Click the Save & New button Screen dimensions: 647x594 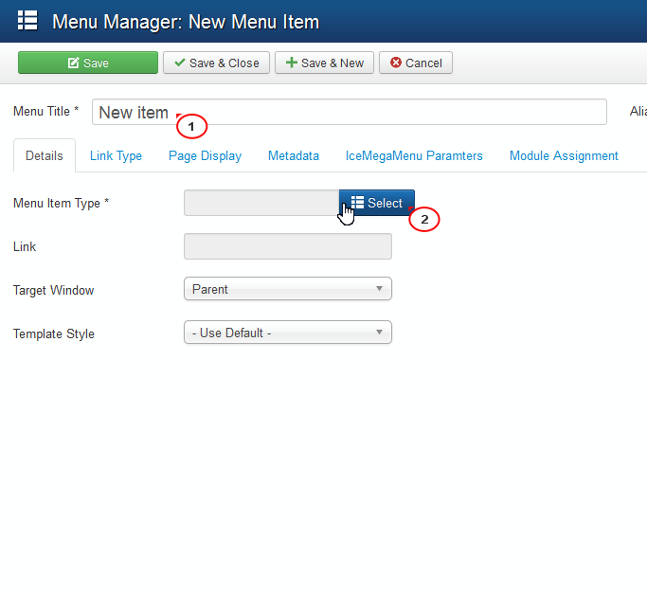(x=324, y=63)
